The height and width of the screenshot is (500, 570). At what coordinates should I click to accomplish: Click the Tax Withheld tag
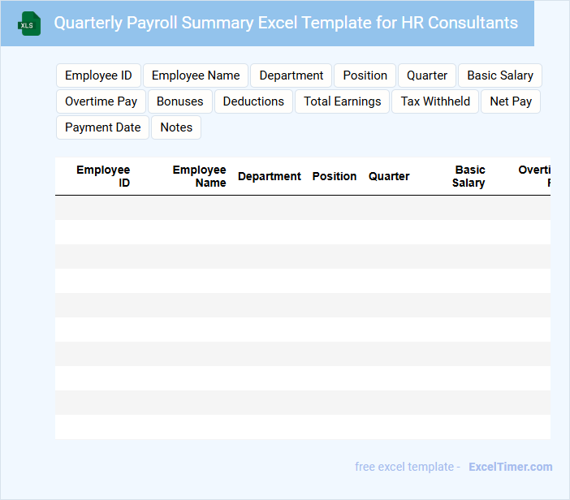435,101
